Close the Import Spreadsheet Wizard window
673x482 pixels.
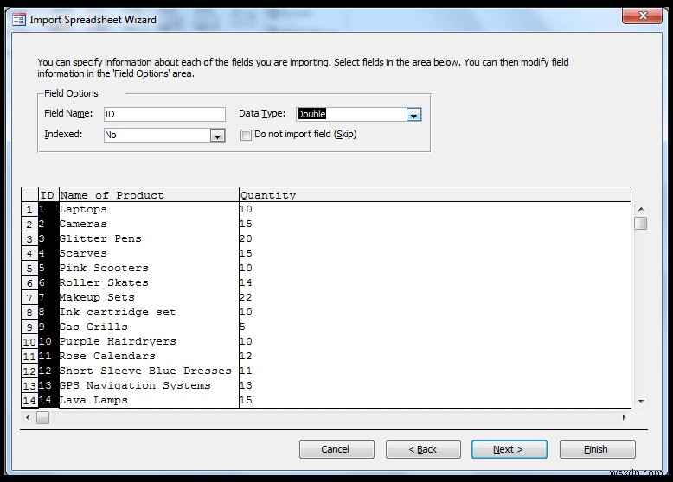pyautogui.click(x=642, y=16)
